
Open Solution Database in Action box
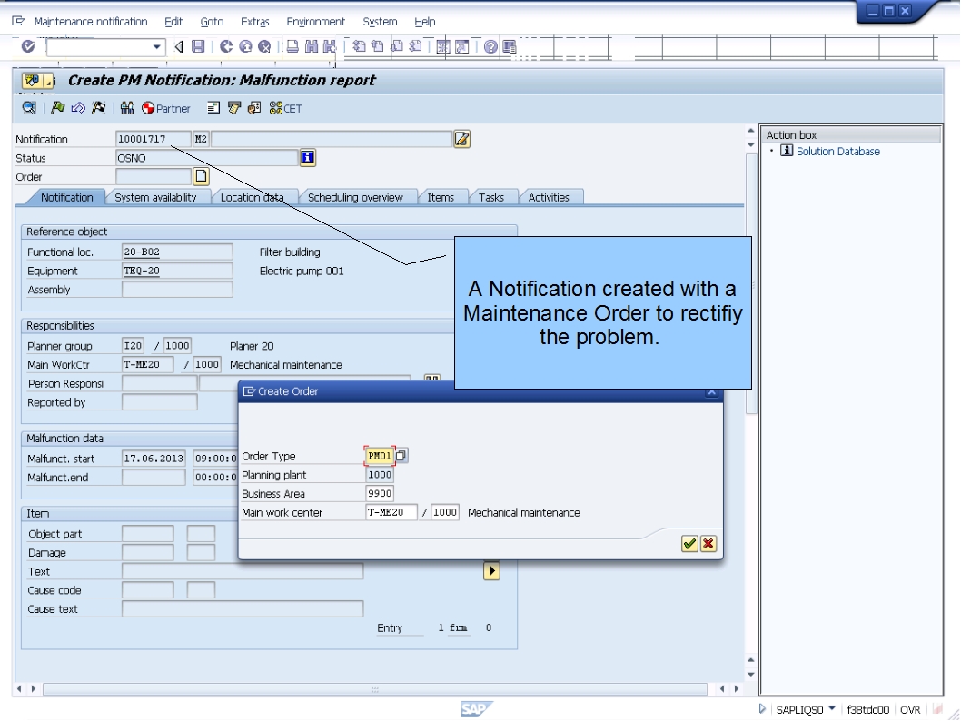coord(837,152)
